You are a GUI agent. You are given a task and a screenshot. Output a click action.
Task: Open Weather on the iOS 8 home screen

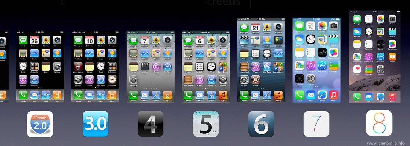357,31
